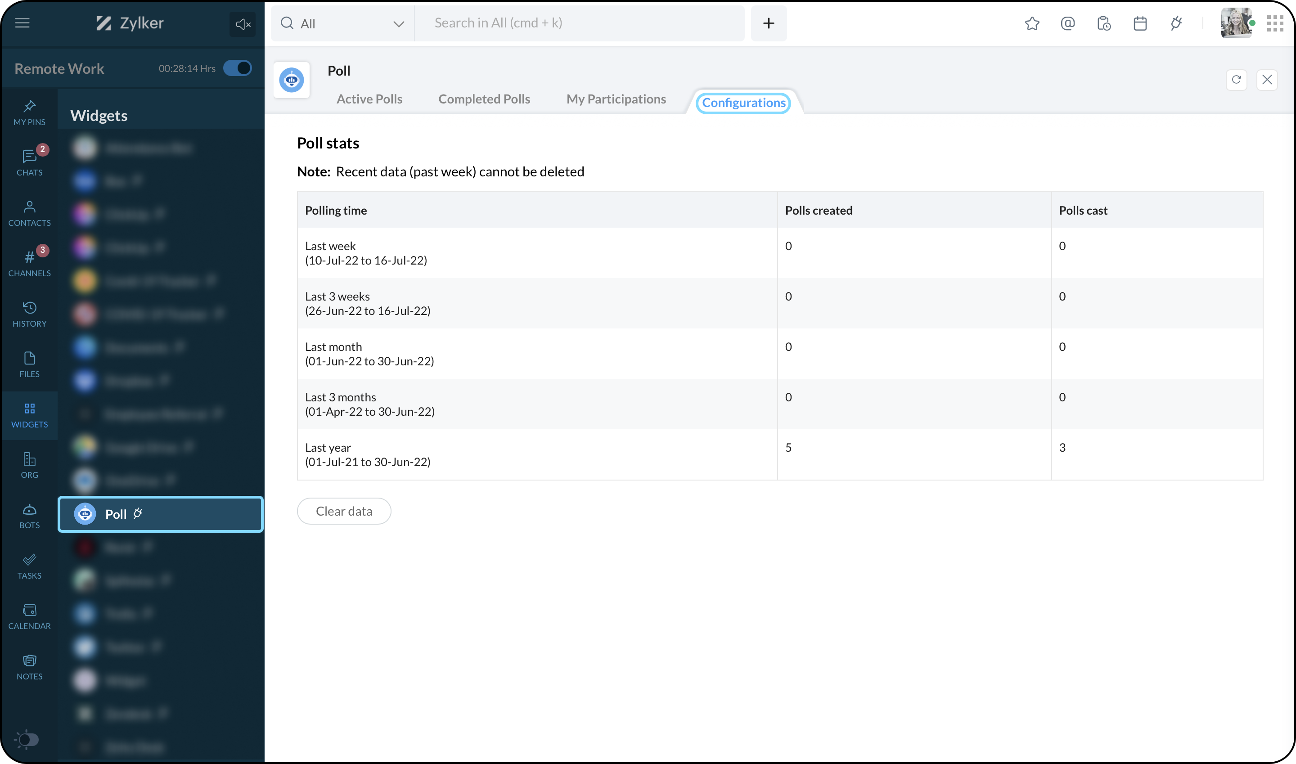This screenshot has width=1296, height=764.
Task: Refresh the Poll widget
Action: click(x=1236, y=80)
